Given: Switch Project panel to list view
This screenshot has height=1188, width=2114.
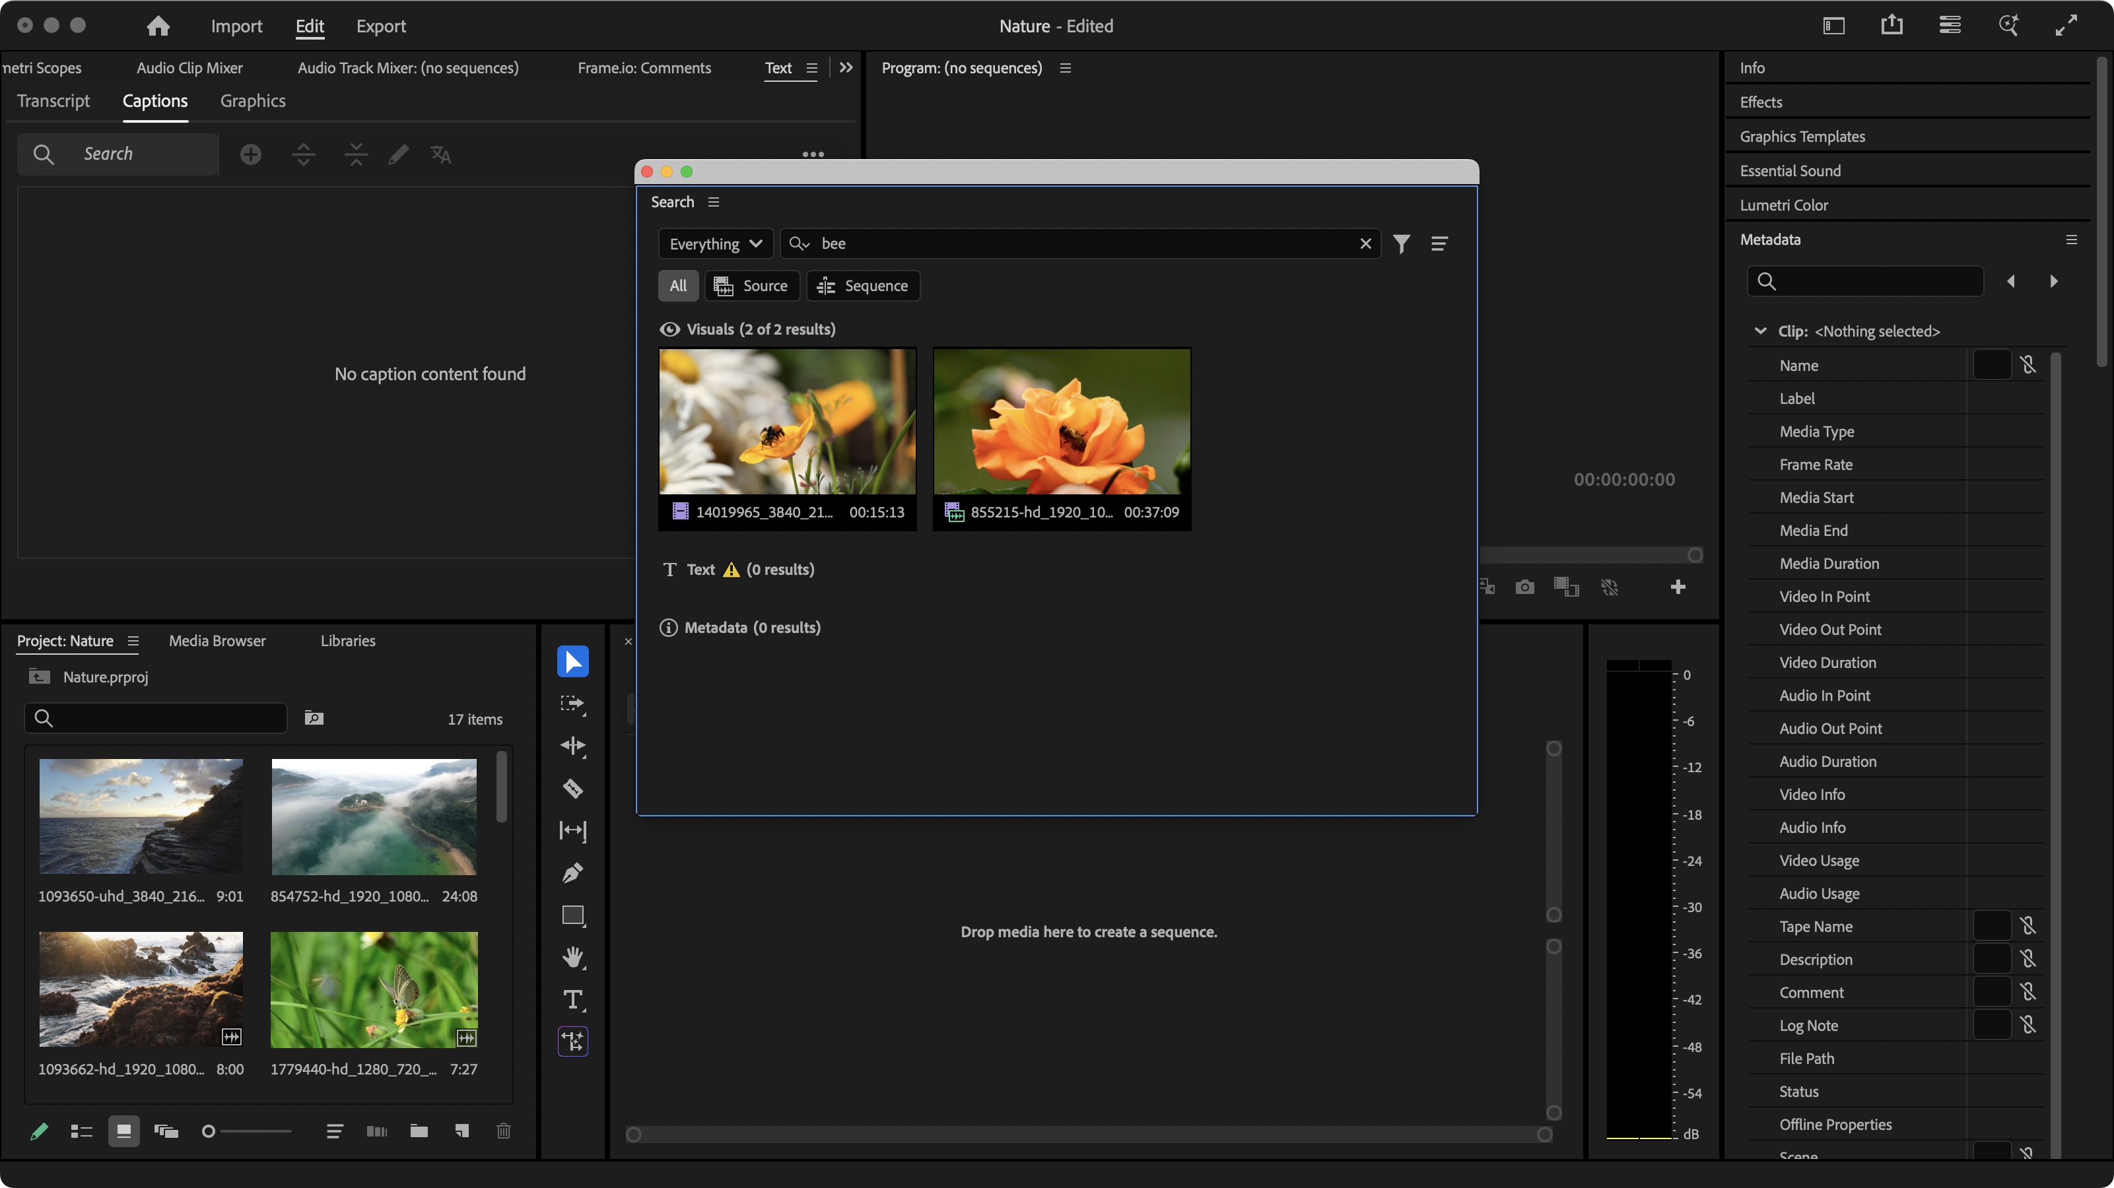Looking at the screenshot, I should point(81,1131).
